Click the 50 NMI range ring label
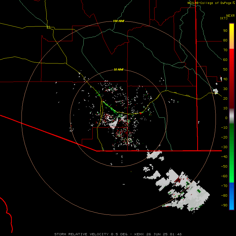The image size is (236, 236). coord(119,69)
